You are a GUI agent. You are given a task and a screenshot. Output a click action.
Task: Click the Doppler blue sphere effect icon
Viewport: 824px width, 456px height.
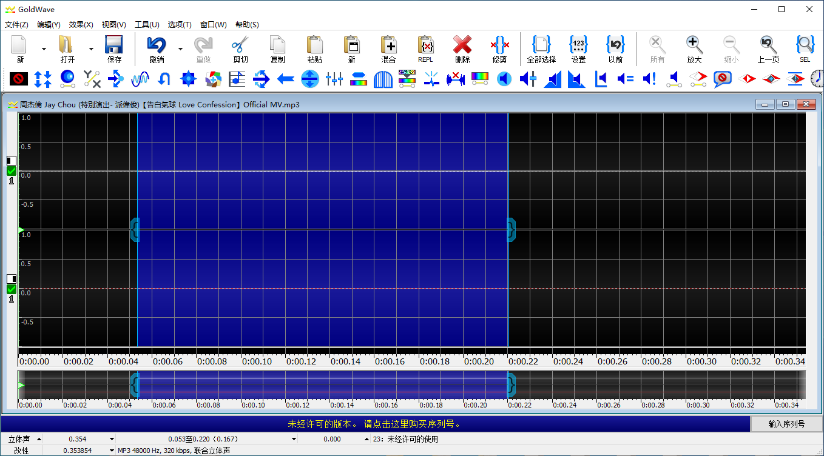[x=67, y=79]
